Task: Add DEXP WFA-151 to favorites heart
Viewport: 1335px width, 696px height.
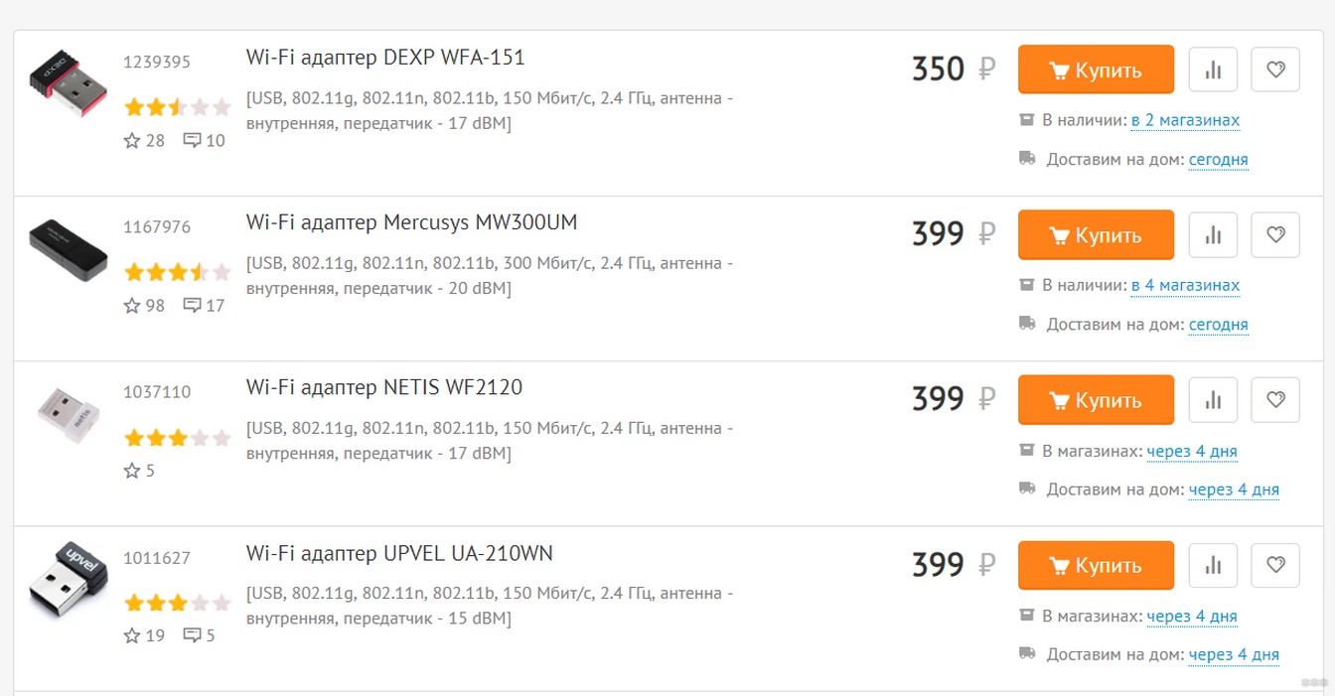Action: coord(1276,70)
